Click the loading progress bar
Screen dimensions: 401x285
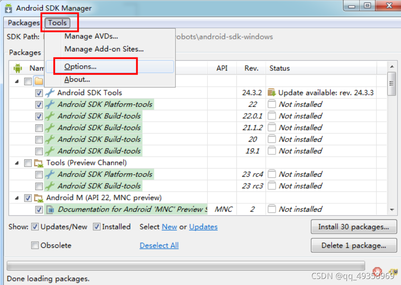click(186, 266)
